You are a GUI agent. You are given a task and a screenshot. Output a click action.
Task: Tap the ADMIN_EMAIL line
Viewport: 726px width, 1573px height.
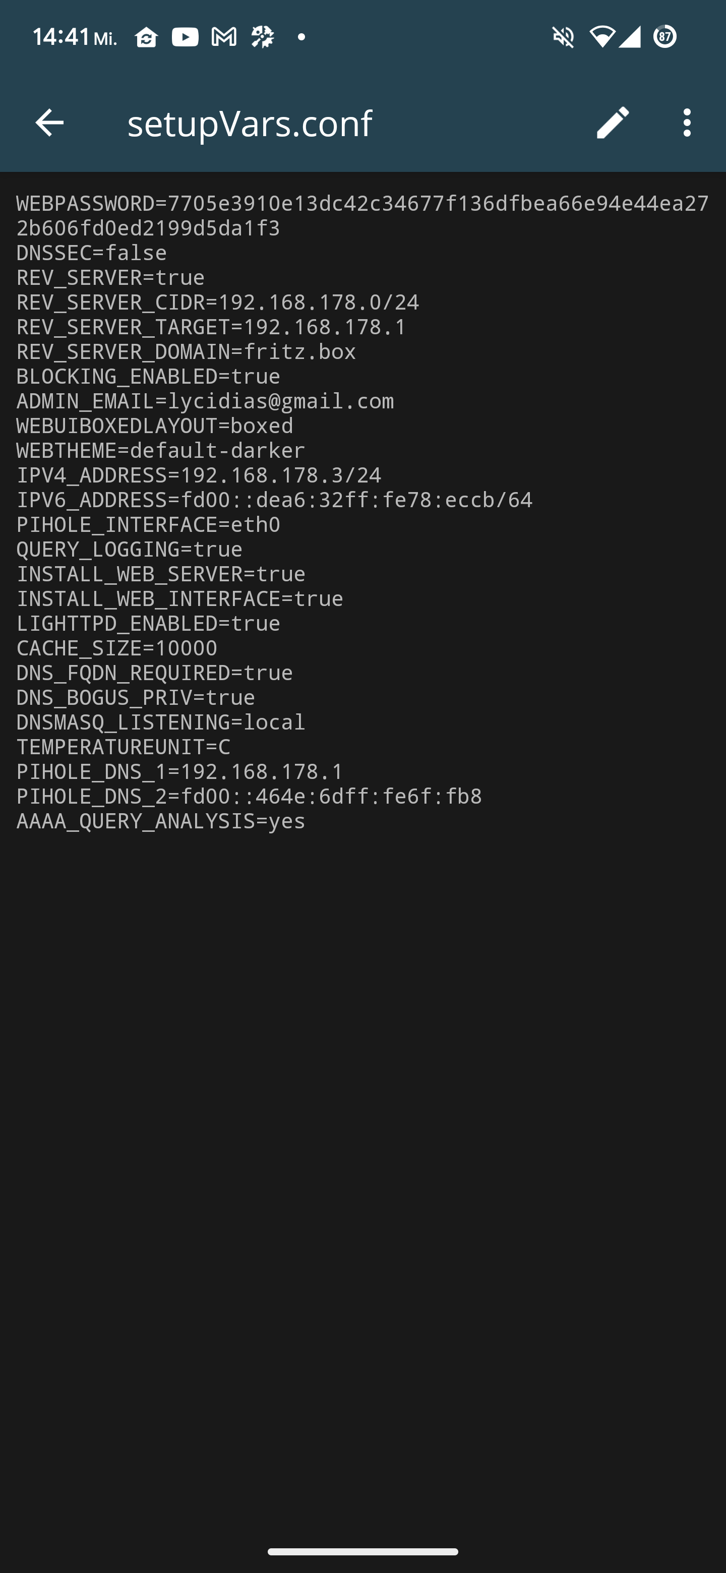click(x=205, y=401)
